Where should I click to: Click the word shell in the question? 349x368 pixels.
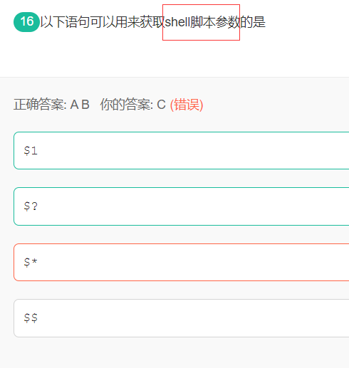click(x=177, y=22)
